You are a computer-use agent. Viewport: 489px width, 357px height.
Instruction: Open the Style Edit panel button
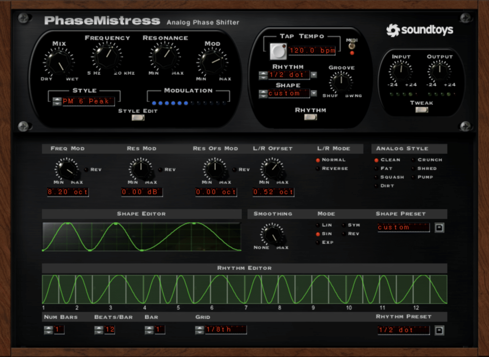pyautogui.click(x=138, y=117)
